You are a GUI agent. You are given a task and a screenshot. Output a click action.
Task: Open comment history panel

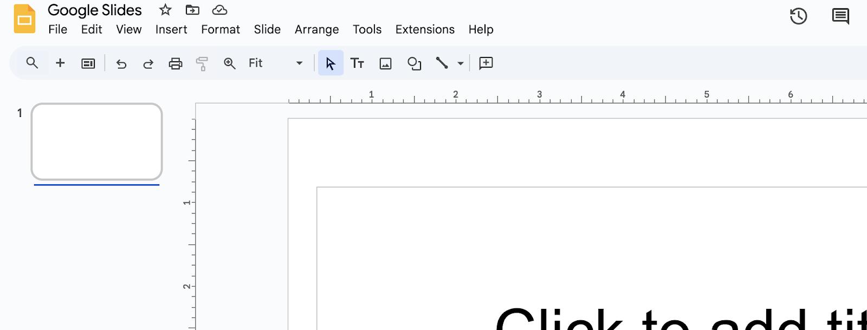840,16
